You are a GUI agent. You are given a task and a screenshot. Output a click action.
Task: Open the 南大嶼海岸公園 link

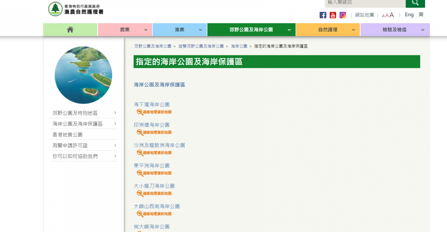click(x=152, y=227)
